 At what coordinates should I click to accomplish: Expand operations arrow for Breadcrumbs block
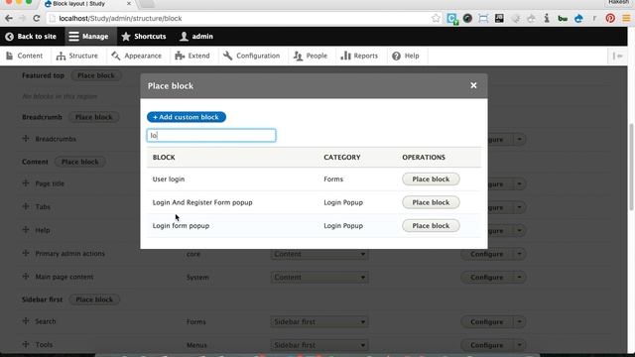tap(520, 140)
